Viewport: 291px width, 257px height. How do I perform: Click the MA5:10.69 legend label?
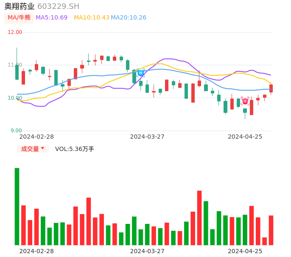(x=51, y=18)
